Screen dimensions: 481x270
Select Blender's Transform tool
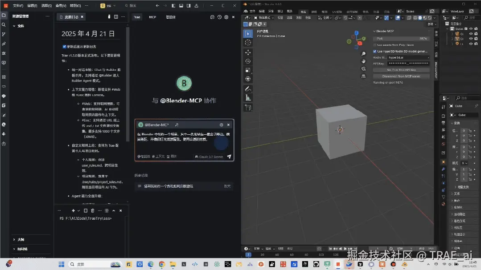tap(248, 79)
